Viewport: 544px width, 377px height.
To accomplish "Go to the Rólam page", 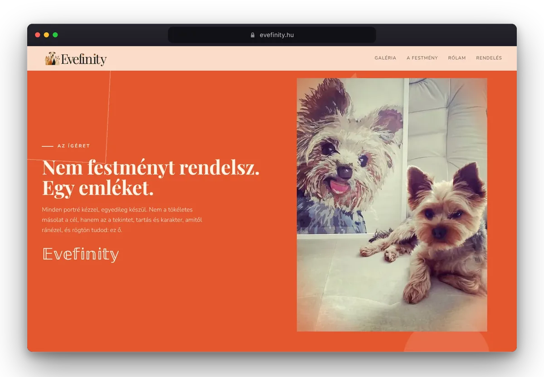I will coord(457,58).
